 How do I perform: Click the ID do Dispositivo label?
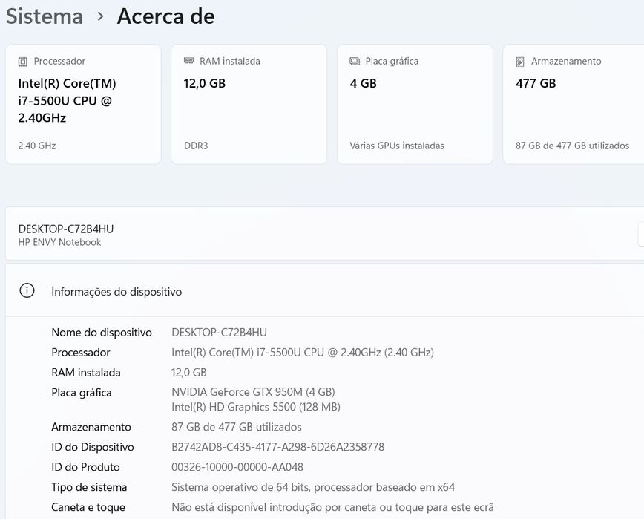(93, 447)
